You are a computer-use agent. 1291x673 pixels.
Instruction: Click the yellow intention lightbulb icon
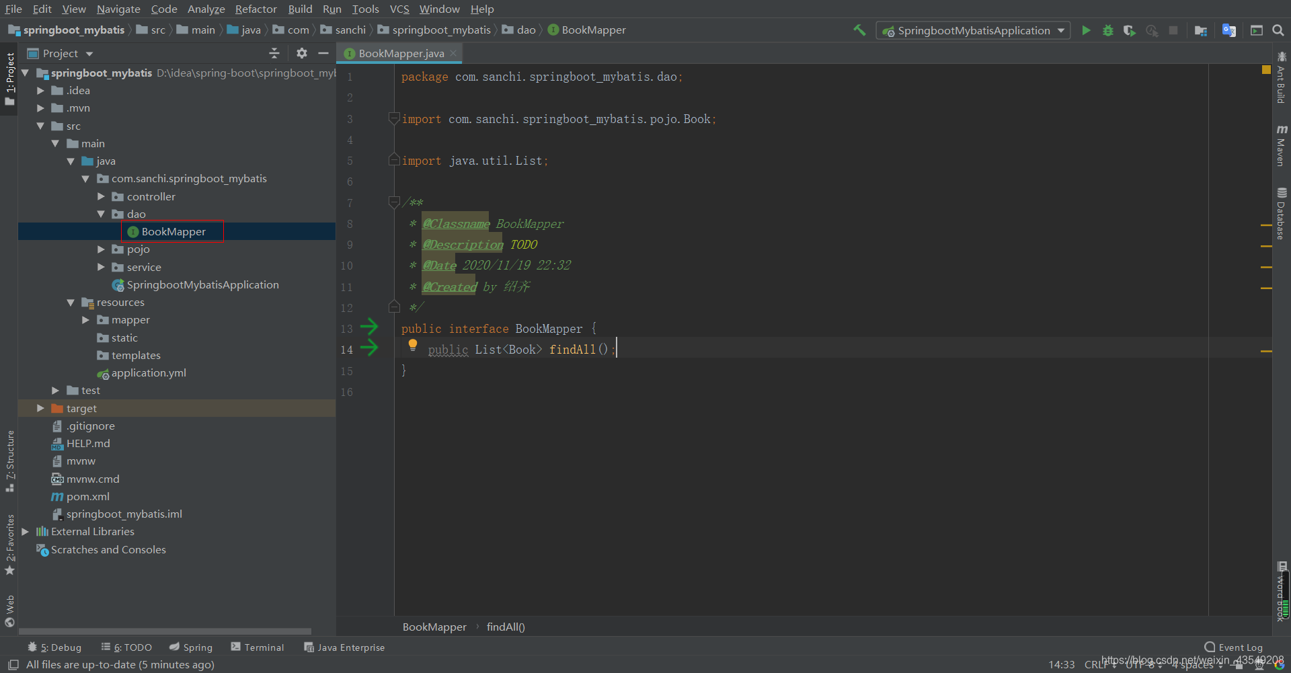pyautogui.click(x=413, y=346)
